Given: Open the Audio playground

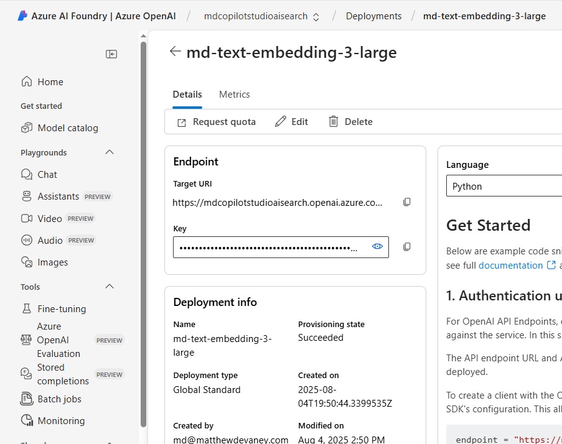Looking at the screenshot, I should click(x=50, y=241).
